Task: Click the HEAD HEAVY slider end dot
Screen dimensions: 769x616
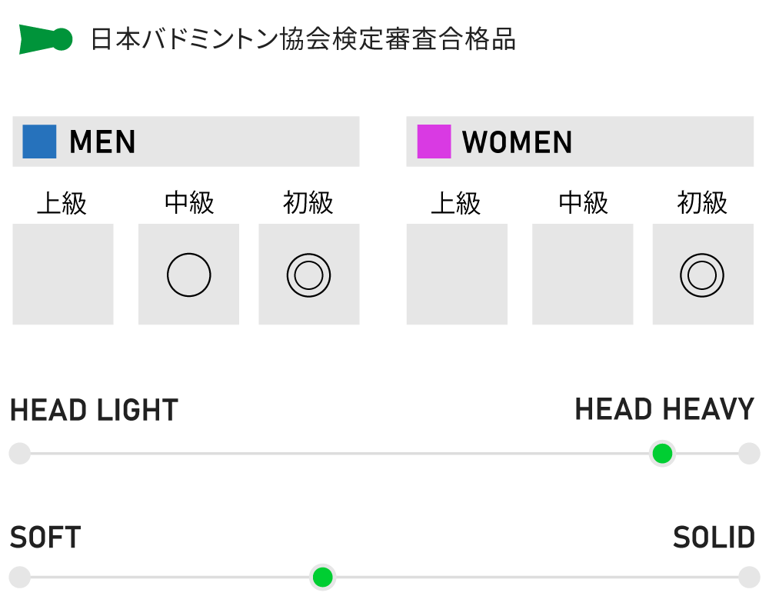Action: tap(749, 453)
